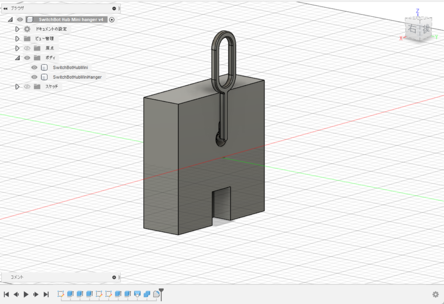
Task: Select the ボディ label
Action: [50, 58]
